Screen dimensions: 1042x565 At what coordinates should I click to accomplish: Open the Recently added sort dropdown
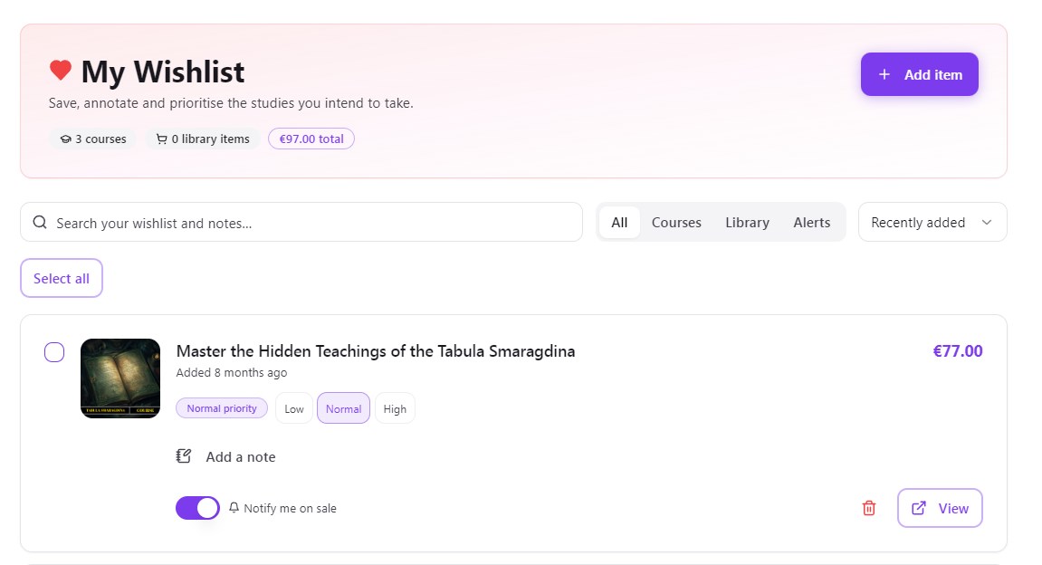pyautogui.click(x=932, y=222)
